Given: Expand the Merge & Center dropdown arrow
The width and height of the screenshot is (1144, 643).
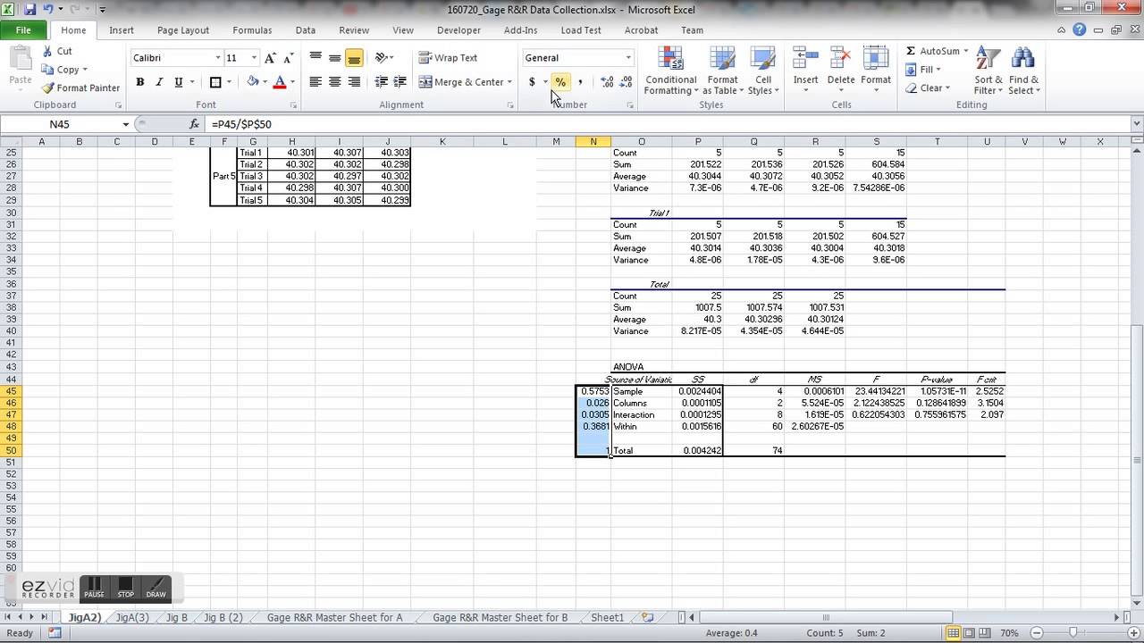Looking at the screenshot, I should 509,82.
